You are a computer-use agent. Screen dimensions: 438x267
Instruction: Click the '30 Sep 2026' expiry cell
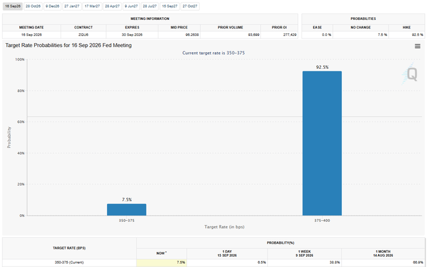coord(132,35)
